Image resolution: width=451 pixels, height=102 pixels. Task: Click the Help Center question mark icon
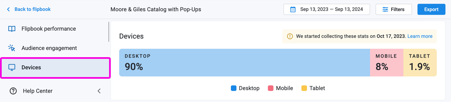[x=13, y=91]
